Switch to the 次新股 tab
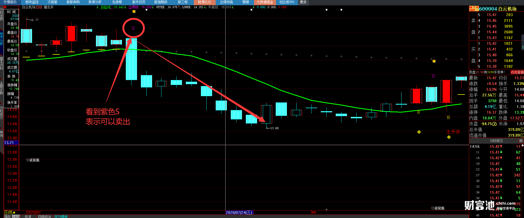 coord(52,2)
